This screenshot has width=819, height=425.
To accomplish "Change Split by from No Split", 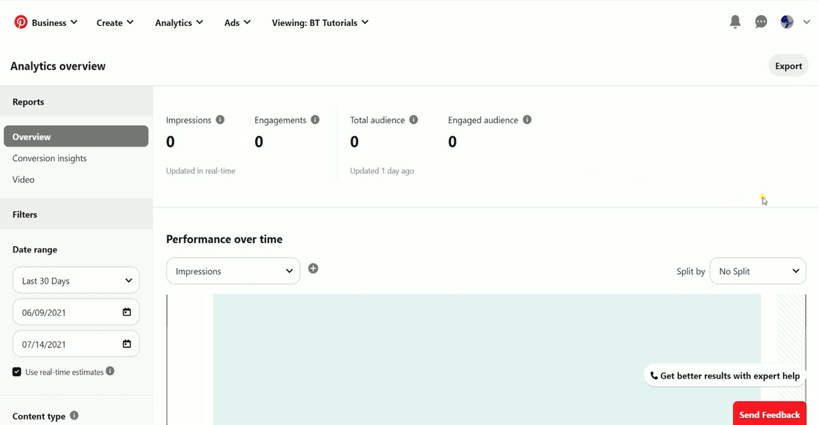I will pyautogui.click(x=758, y=271).
